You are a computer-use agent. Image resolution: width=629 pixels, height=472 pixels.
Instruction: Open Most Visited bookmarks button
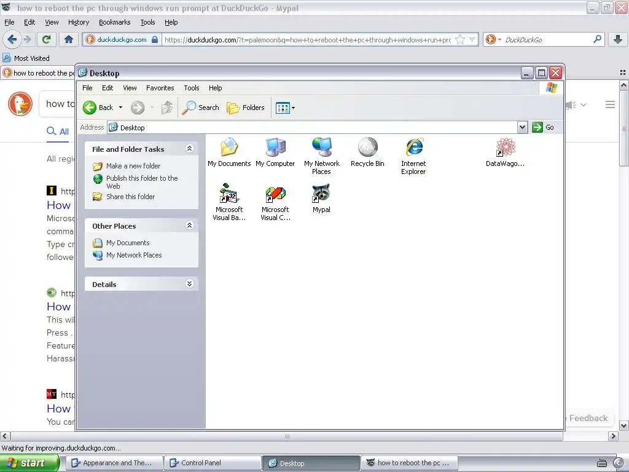(x=26, y=58)
